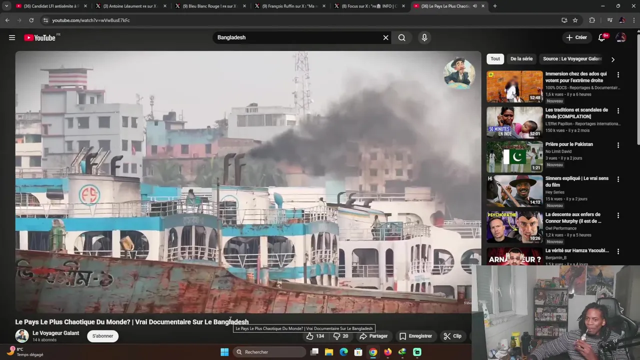Share the video via Partager
This screenshot has height=360, width=640.
[x=373, y=336]
